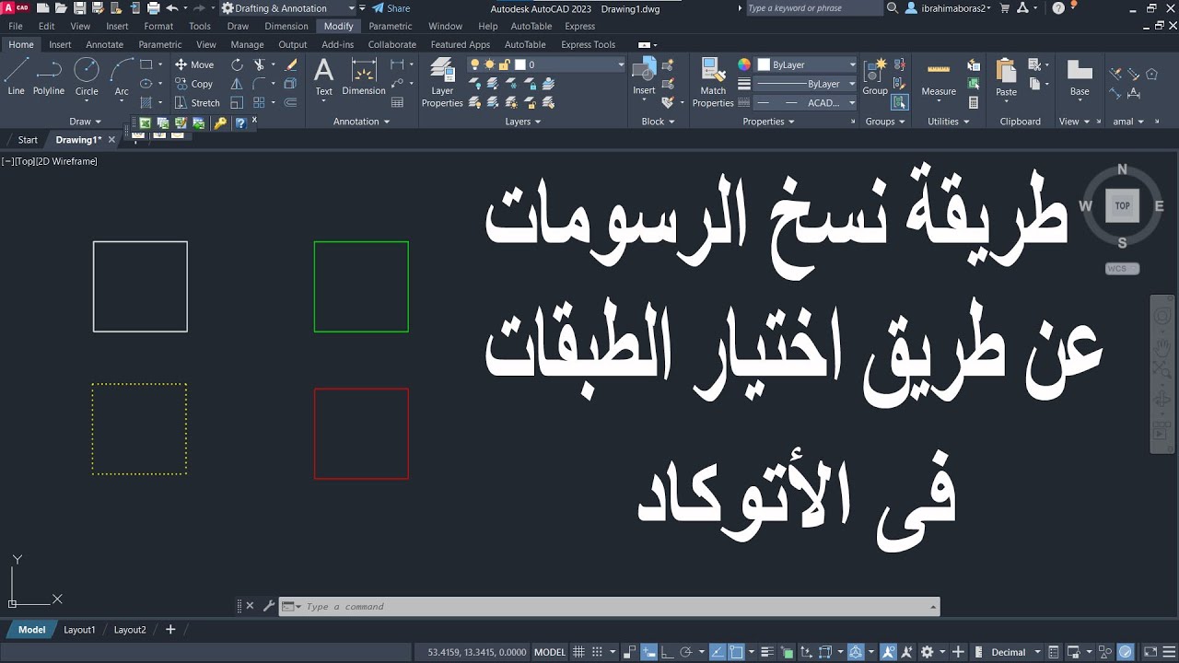Click the Mirror tool icon
Image resolution: width=1179 pixels, height=663 pixels.
click(237, 84)
